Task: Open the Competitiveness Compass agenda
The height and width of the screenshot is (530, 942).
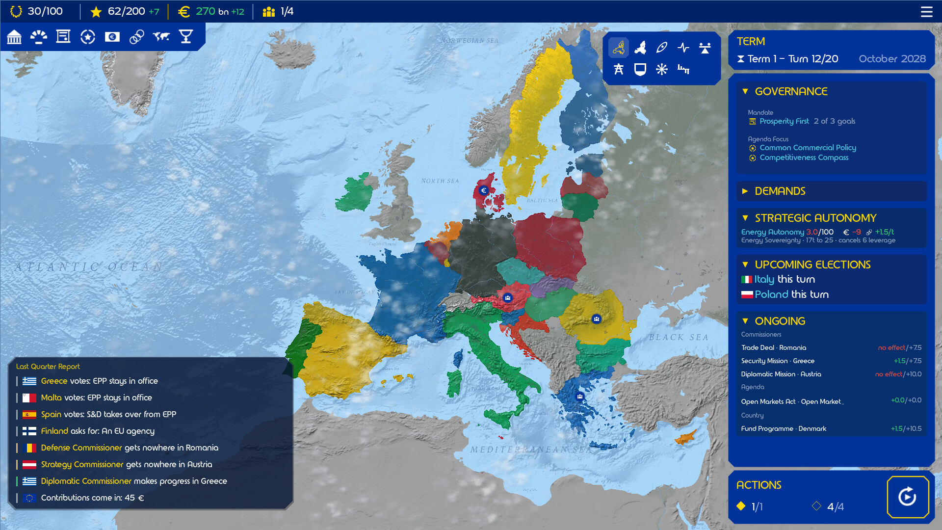Action: click(x=804, y=158)
